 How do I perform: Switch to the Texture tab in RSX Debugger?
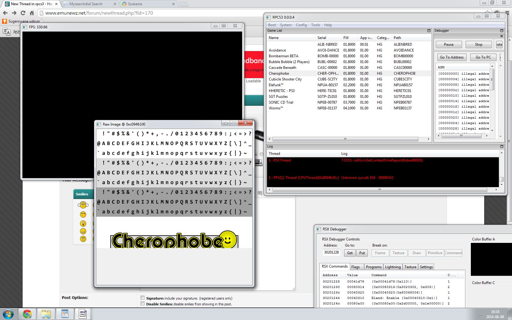pos(410,267)
